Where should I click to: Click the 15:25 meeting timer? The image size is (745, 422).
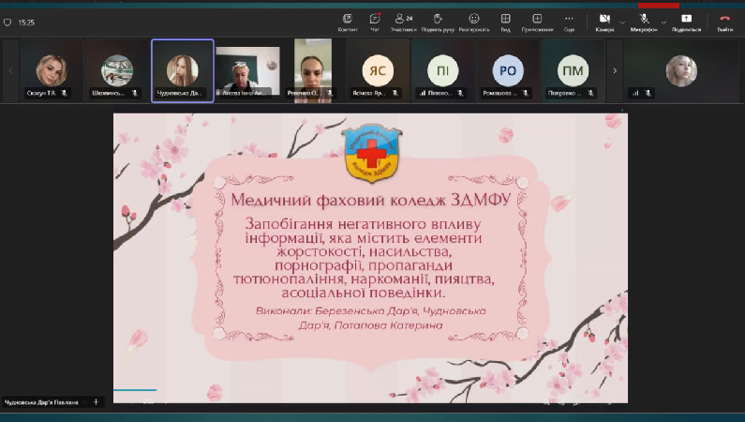pyautogui.click(x=26, y=23)
